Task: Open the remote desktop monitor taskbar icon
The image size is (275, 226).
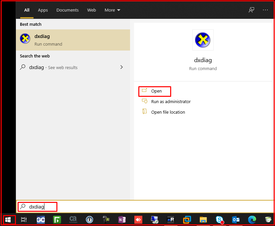Action: pos(155,220)
